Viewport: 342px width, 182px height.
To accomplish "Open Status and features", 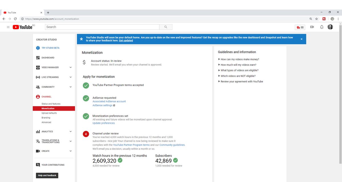I will 51,104.
